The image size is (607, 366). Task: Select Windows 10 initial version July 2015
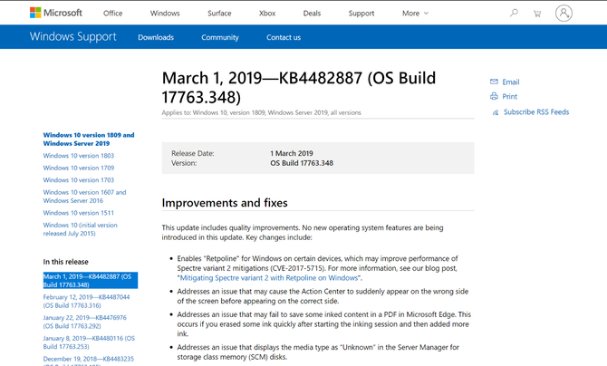pos(80,229)
